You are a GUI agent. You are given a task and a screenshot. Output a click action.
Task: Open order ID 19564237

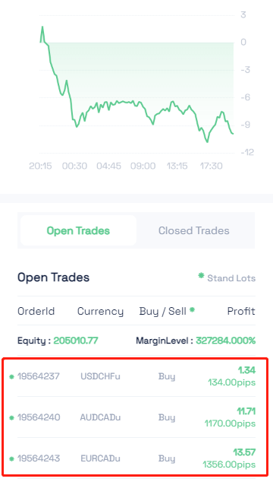pos(39,376)
